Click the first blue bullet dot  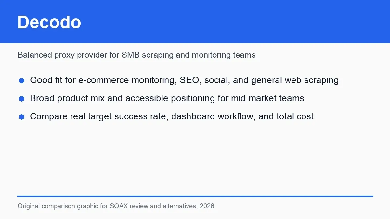21,80
